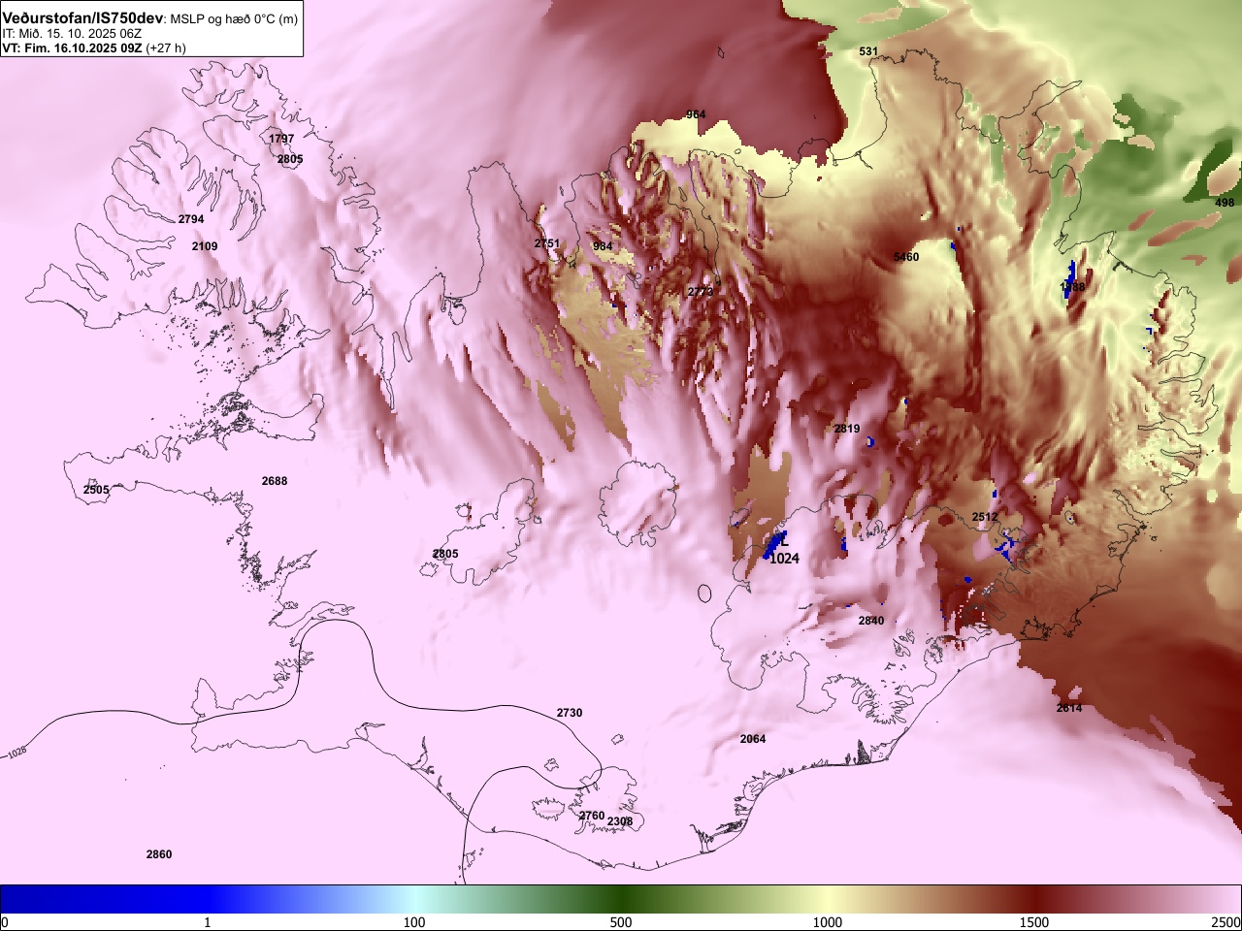Click the 2614 height label
Screen dimensions: 1242x931
pos(1069,708)
